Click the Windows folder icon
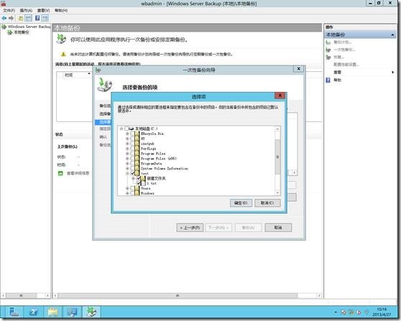Image resolution: width=401 pixels, height=321 pixels. (137, 193)
